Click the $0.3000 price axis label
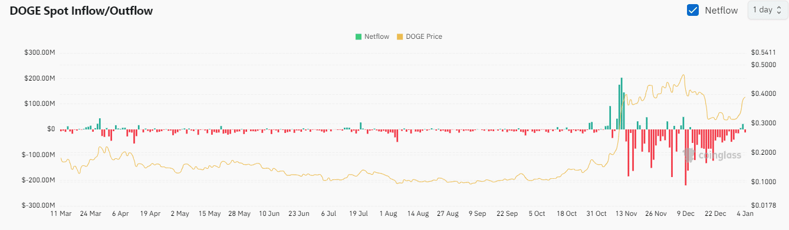This screenshot has height=230, width=789. [x=764, y=123]
